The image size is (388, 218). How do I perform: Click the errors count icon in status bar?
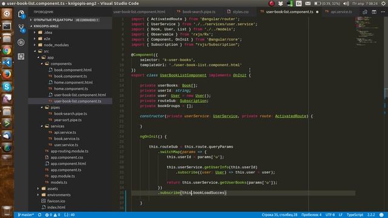[48, 215]
